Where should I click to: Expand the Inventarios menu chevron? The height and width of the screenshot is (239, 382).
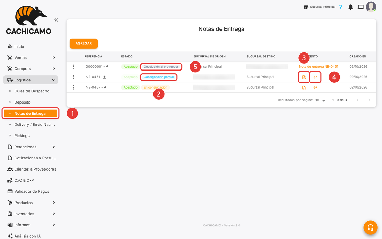(53, 214)
